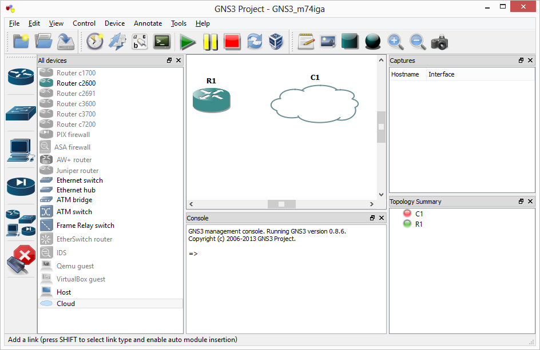Open the snapshot clock icon

pos(95,42)
